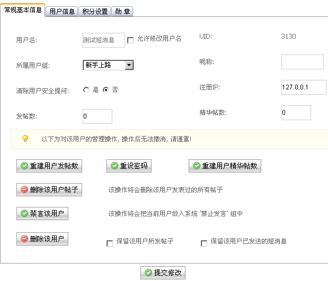The image size is (328, 281).
Task: Enable the 允许修改用户名 checkbox
Action: point(130,40)
